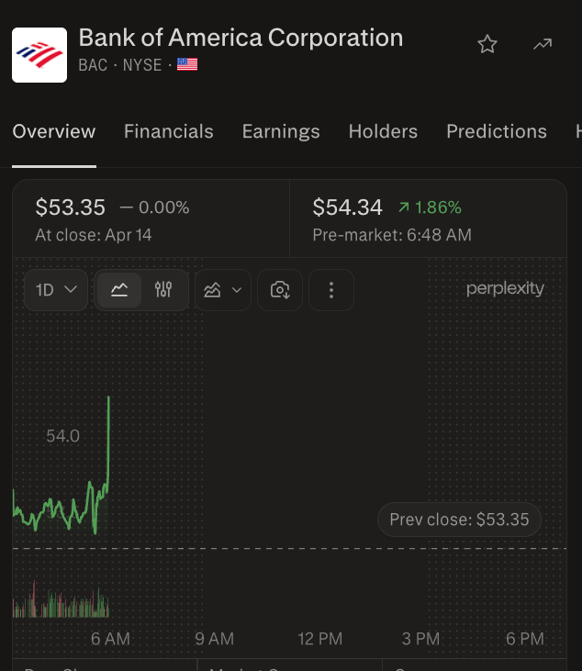
Task: Expand the chart type dropdown
Action: (223, 290)
